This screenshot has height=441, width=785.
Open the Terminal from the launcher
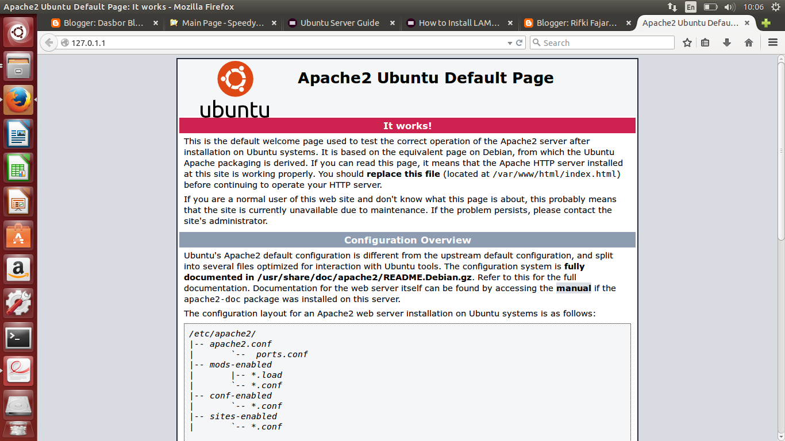19,337
